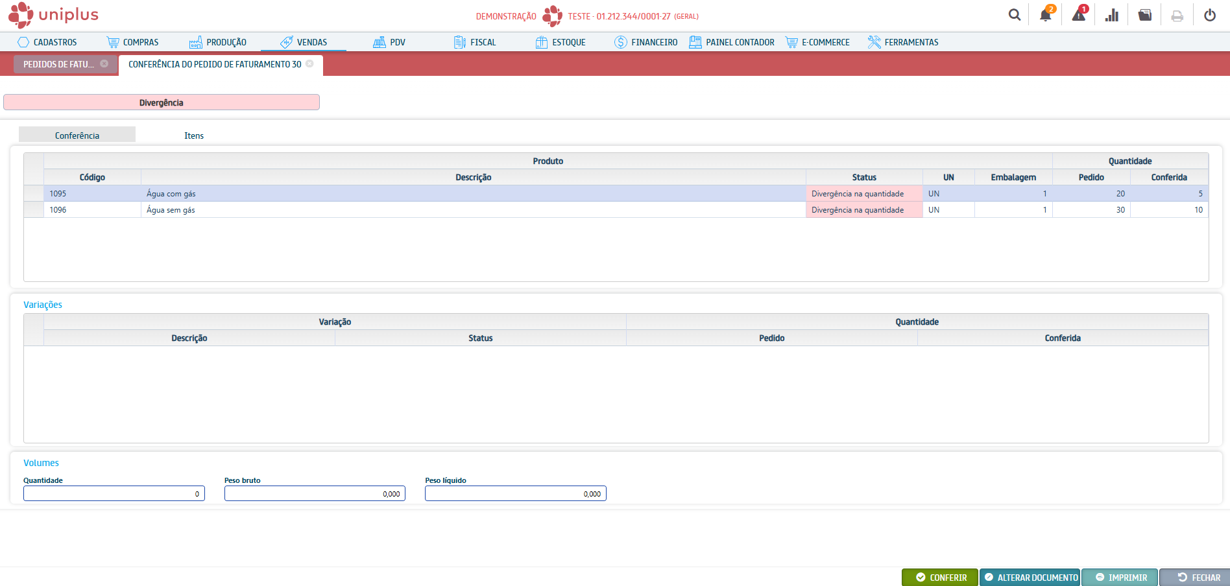Switch to the Itens tab

click(x=193, y=135)
